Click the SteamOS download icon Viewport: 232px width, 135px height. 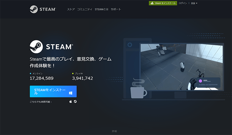coord(75,102)
